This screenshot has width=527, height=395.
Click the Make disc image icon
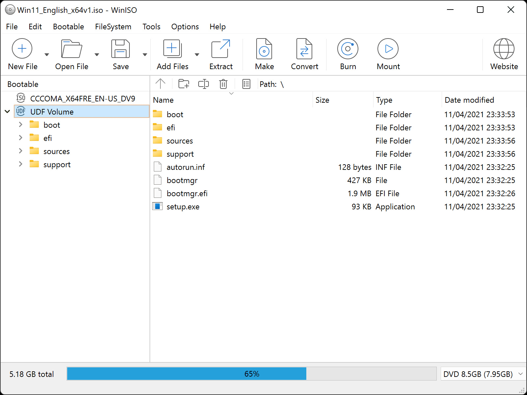[264, 49]
